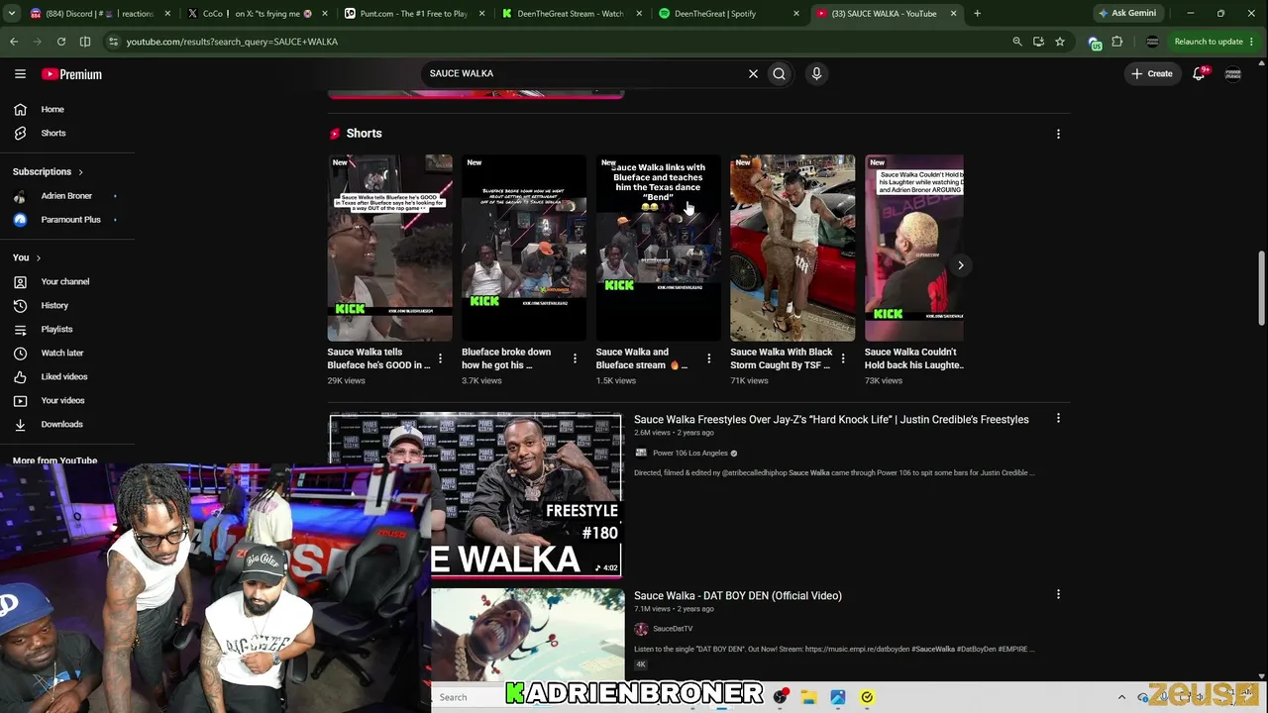The image size is (1268, 713).
Task: Click the Create button
Action: (1152, 73)
